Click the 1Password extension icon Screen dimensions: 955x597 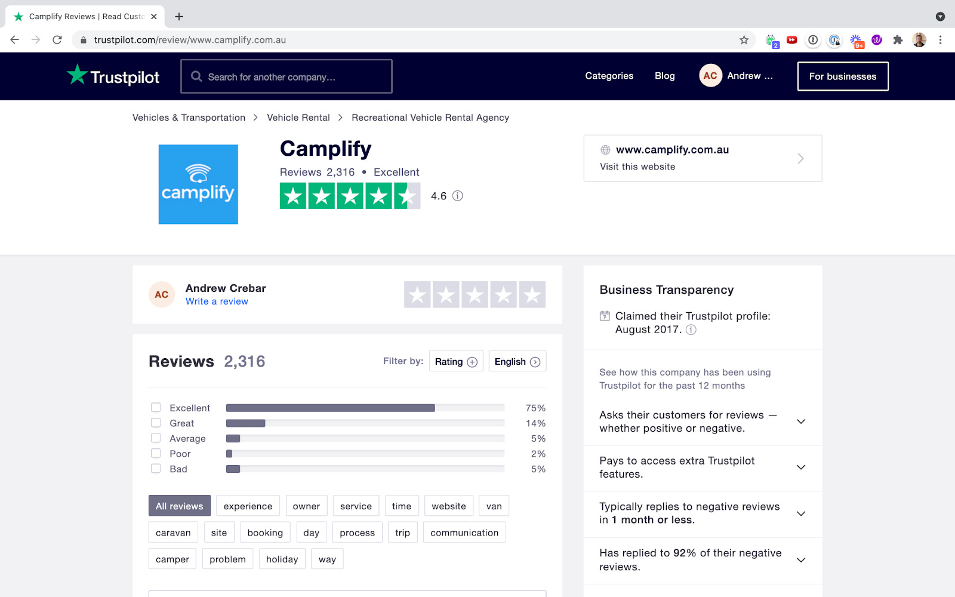pyautogui.click(x=813, y=40)
